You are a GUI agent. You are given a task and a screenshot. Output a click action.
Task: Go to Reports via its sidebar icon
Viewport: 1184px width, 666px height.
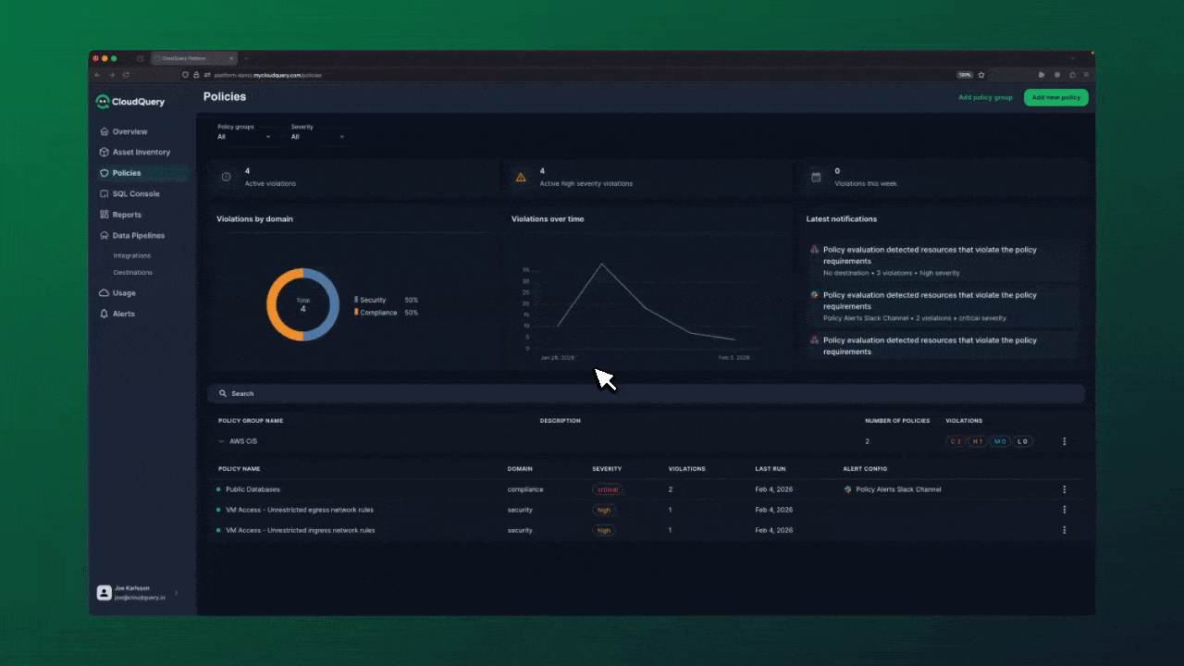[105, 214]
